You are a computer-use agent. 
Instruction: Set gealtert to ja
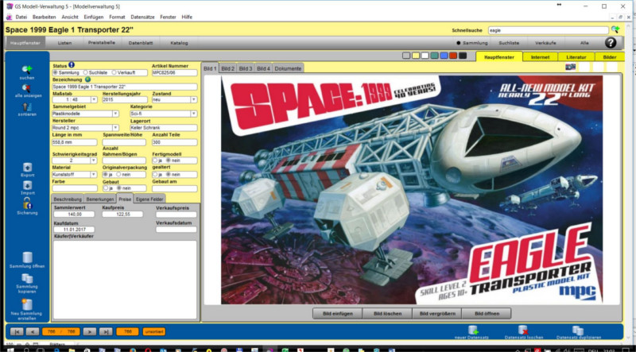coord(155,174)
